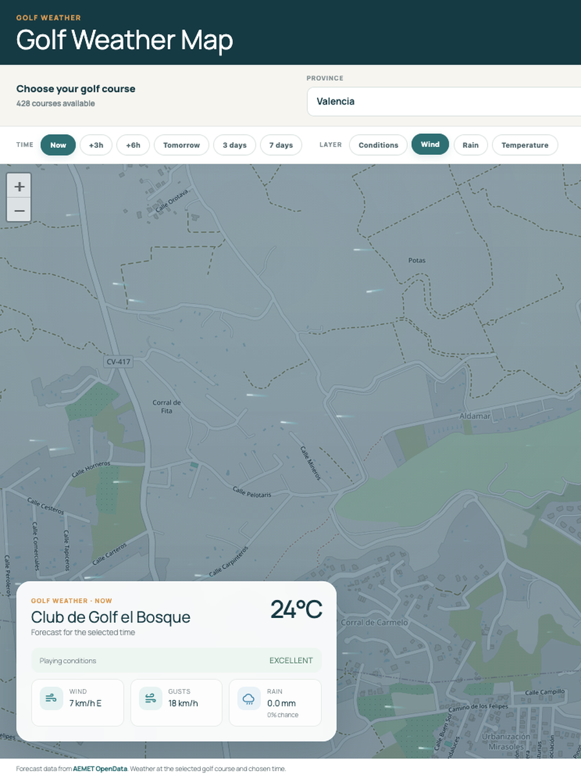Screen dimensions: 581x775
Task: Switch forecast time to 7 days
Action: [x=281, y=145]
